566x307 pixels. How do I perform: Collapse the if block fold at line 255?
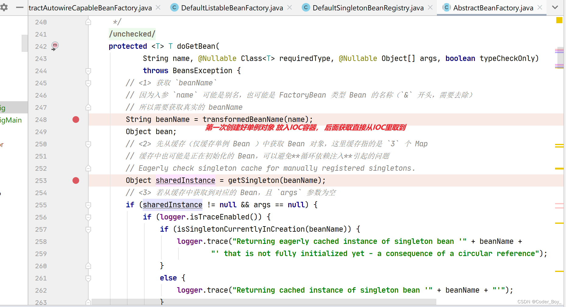pos(88,205)
